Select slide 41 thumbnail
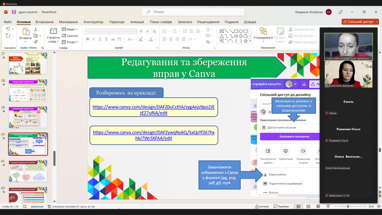382x215 pixels. [28, 171]
